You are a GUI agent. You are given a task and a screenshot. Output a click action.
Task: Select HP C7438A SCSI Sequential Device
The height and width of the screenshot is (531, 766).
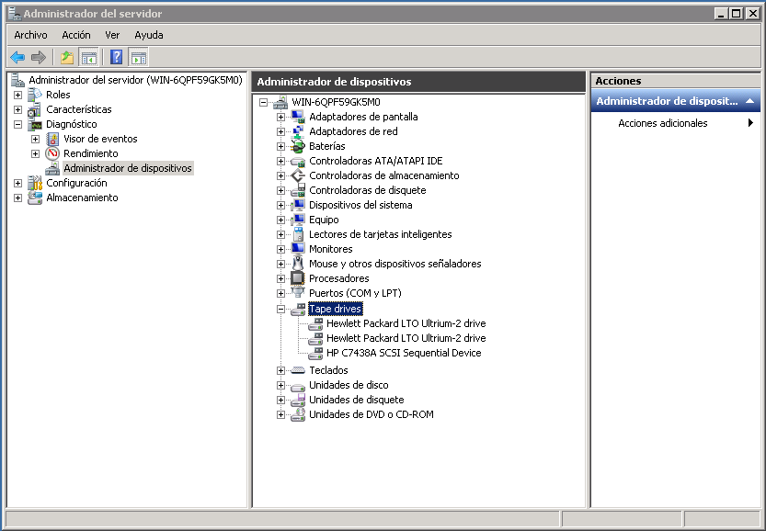[x=403, y=353]
